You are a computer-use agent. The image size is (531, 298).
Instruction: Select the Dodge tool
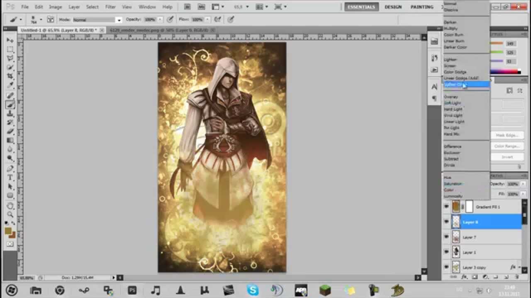(10, 159)
